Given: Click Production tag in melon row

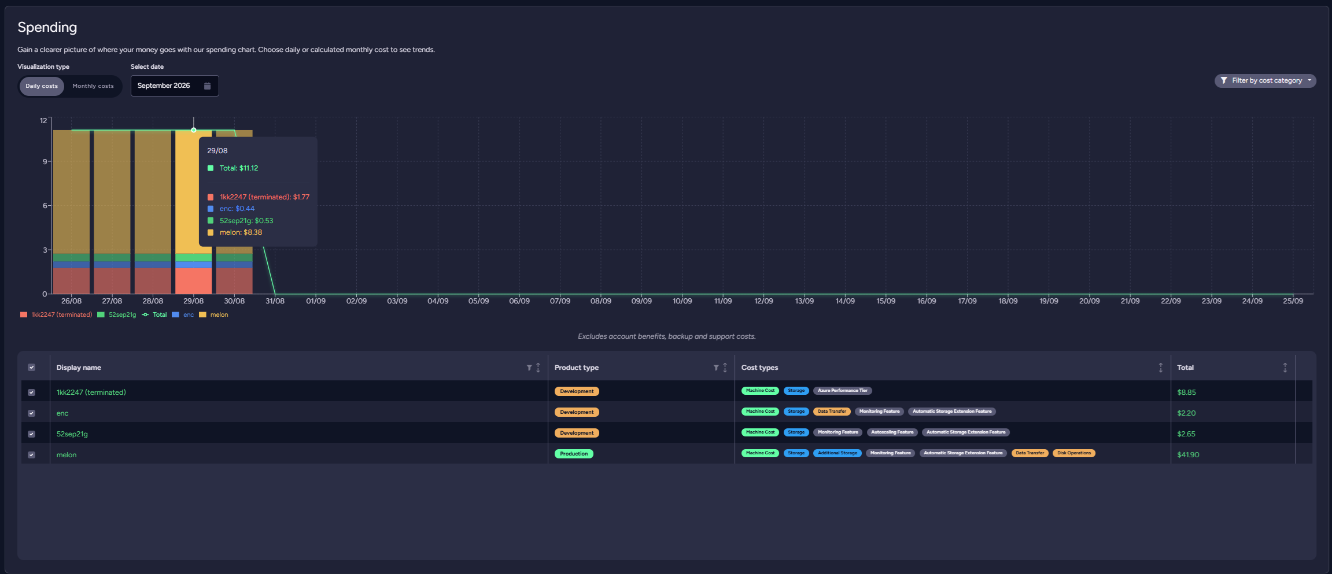Looking at the screenshot, I should pos(574,454).
